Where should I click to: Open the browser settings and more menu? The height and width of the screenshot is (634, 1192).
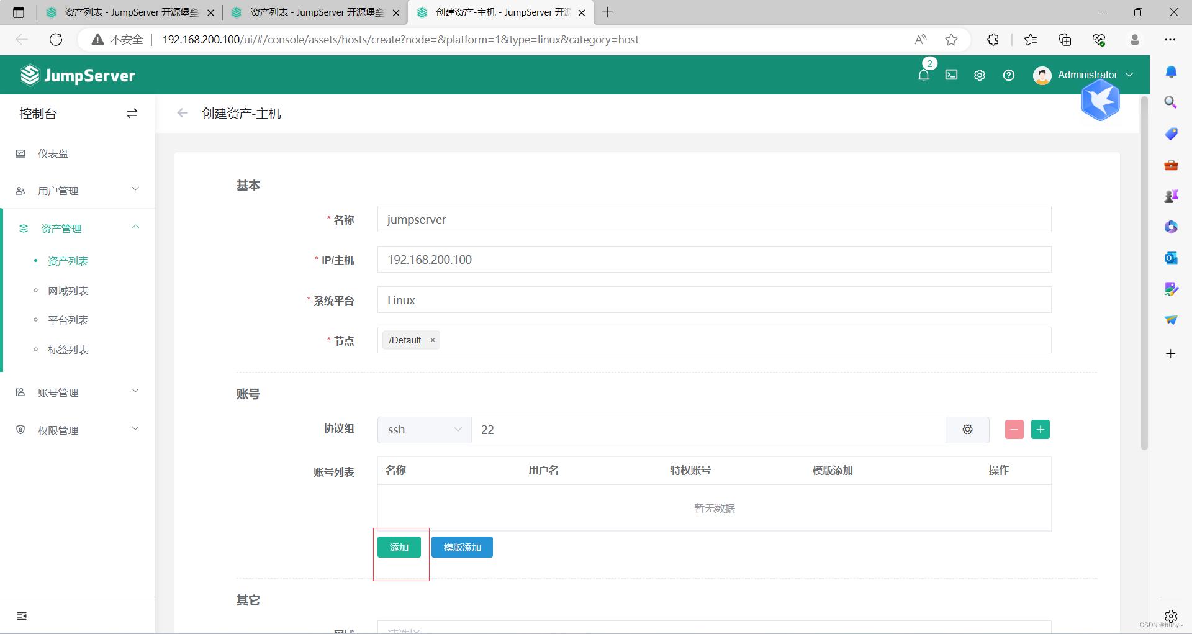(1170, 40)
